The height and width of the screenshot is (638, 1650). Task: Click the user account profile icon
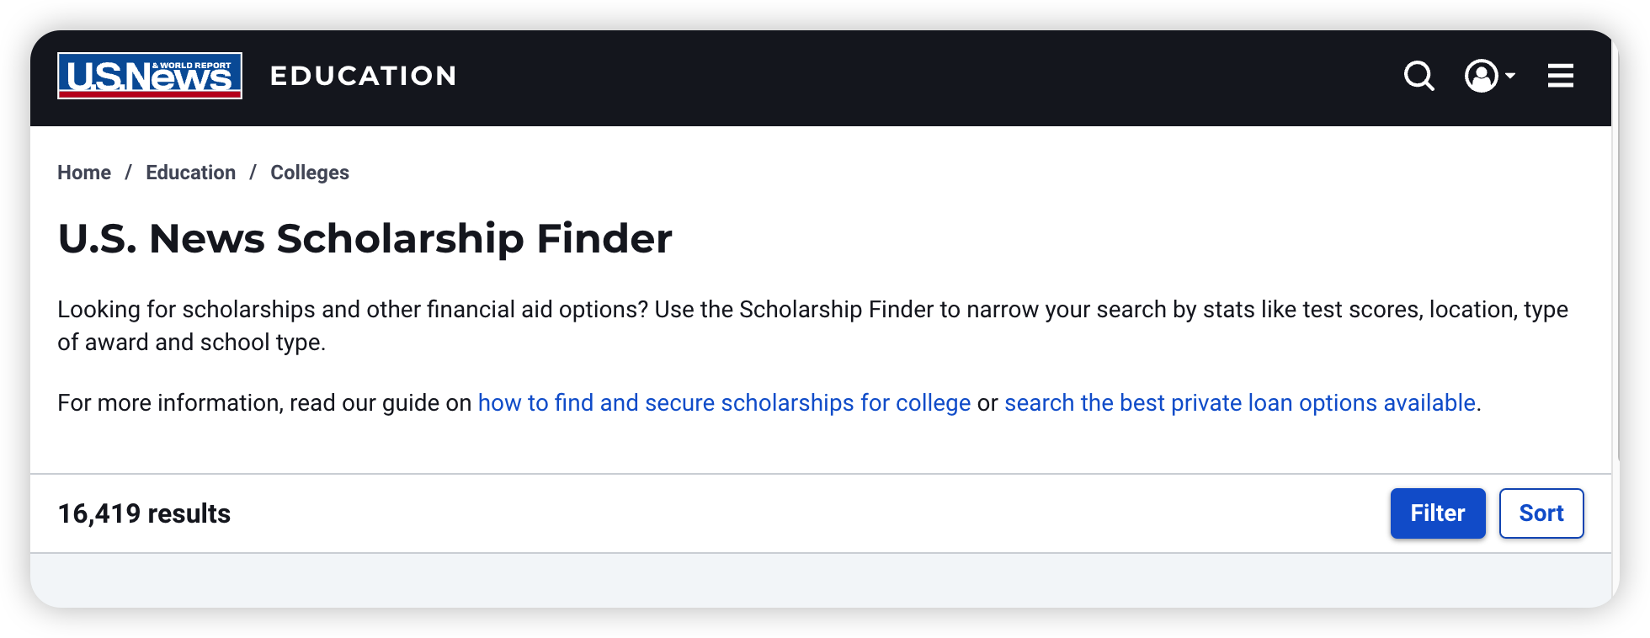pos(1481,76)
